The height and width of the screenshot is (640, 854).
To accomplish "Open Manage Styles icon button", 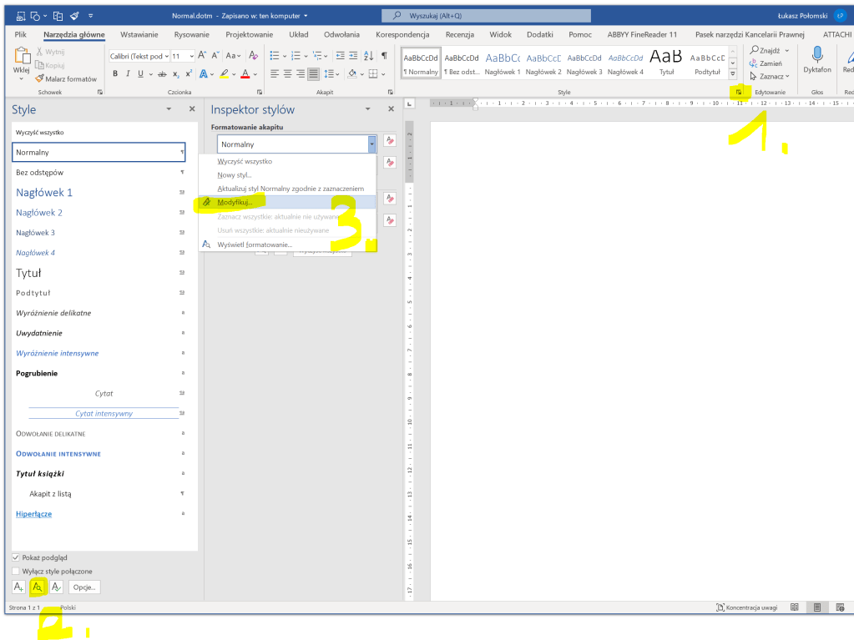I will pos(56,587).
